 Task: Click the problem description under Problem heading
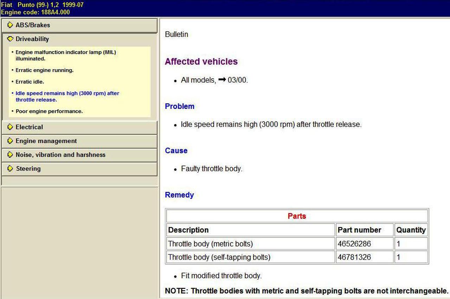(x=271, y=125)
